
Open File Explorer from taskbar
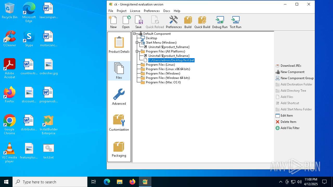tap(119, 182)
